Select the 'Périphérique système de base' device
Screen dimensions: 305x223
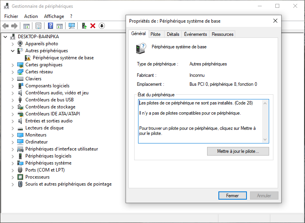click(x=63, y=58)
